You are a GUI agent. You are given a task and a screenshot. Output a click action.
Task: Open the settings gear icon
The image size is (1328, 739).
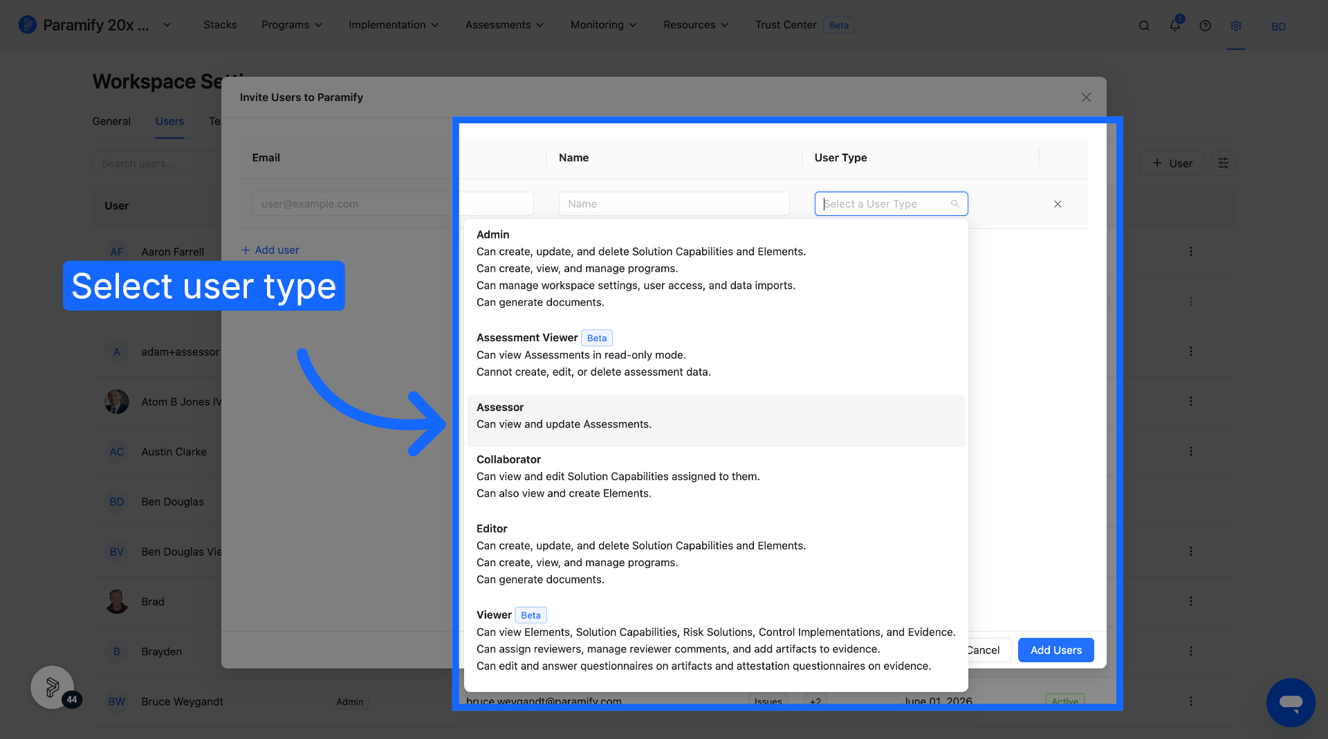pos(1236,26)
